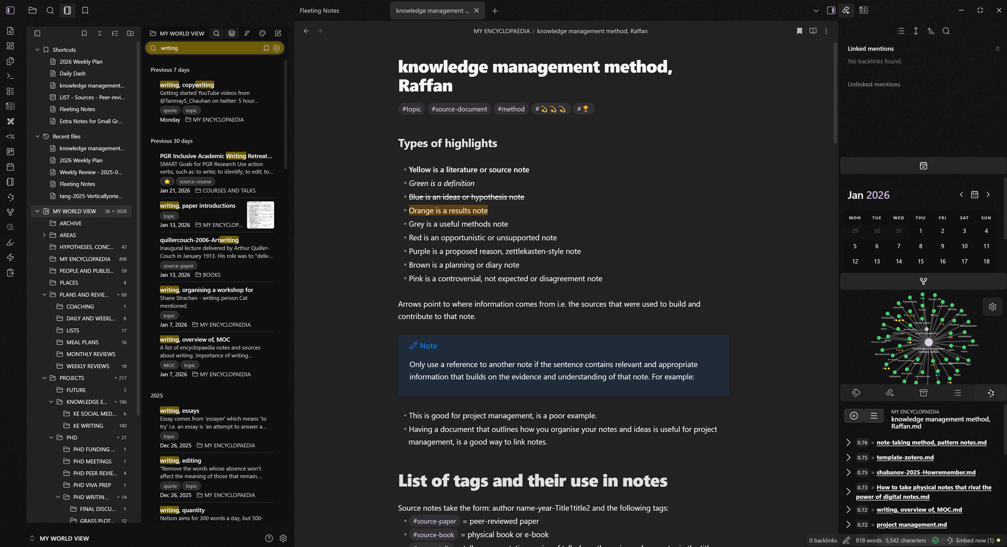The height and width of the screenshot is (547, 1007).
Task: Open a new tab
Action: coord(494,11)
